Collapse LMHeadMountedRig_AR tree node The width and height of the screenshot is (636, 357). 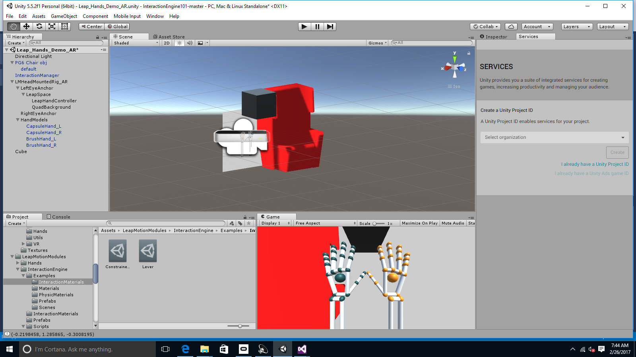[x=12, y=82]
